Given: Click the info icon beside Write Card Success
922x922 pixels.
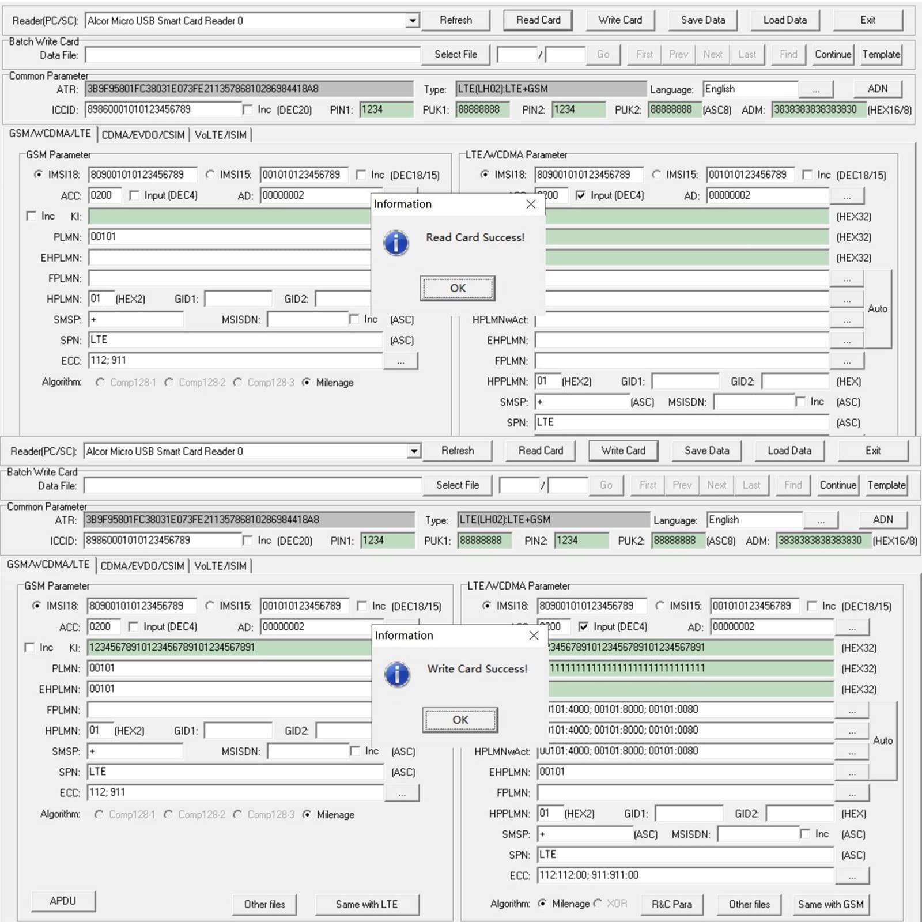Looking at the screenshot, I should pos(397,674).
